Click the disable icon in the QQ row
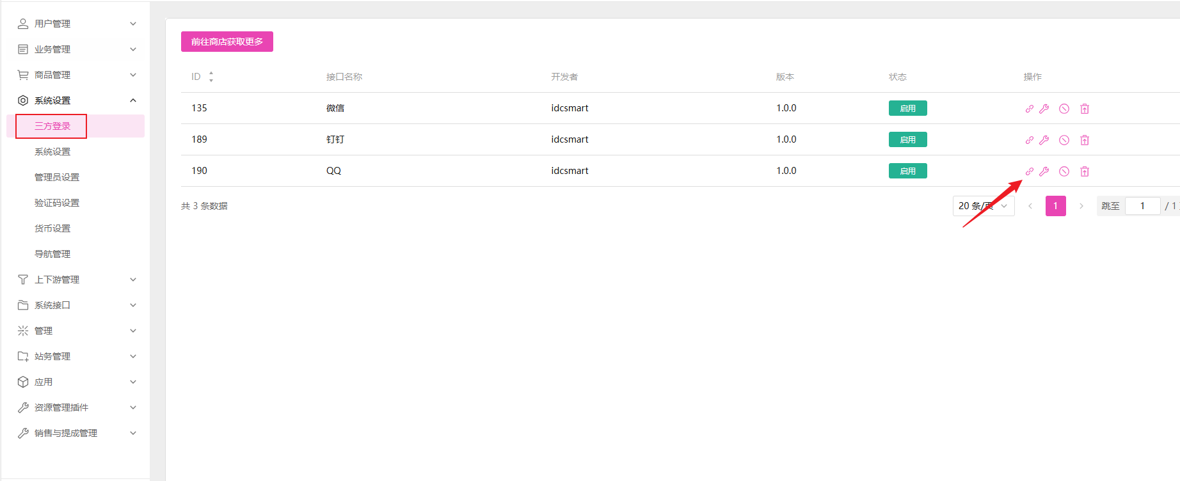 click(x=1064, y=171)
